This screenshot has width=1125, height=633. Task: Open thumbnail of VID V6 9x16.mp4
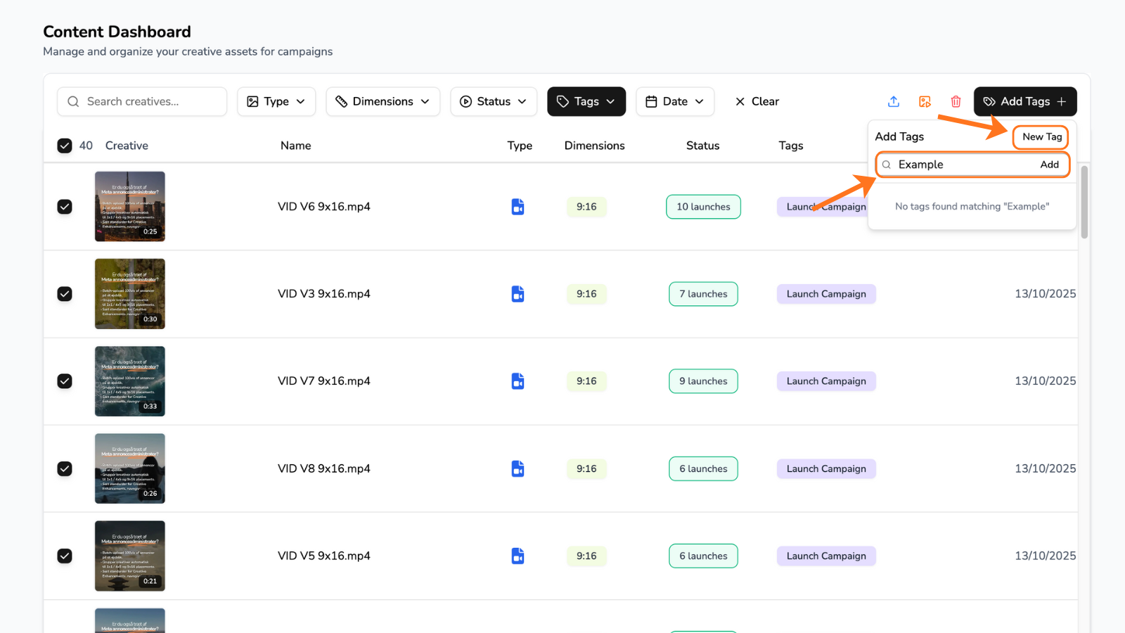click(x=130, y=207)
